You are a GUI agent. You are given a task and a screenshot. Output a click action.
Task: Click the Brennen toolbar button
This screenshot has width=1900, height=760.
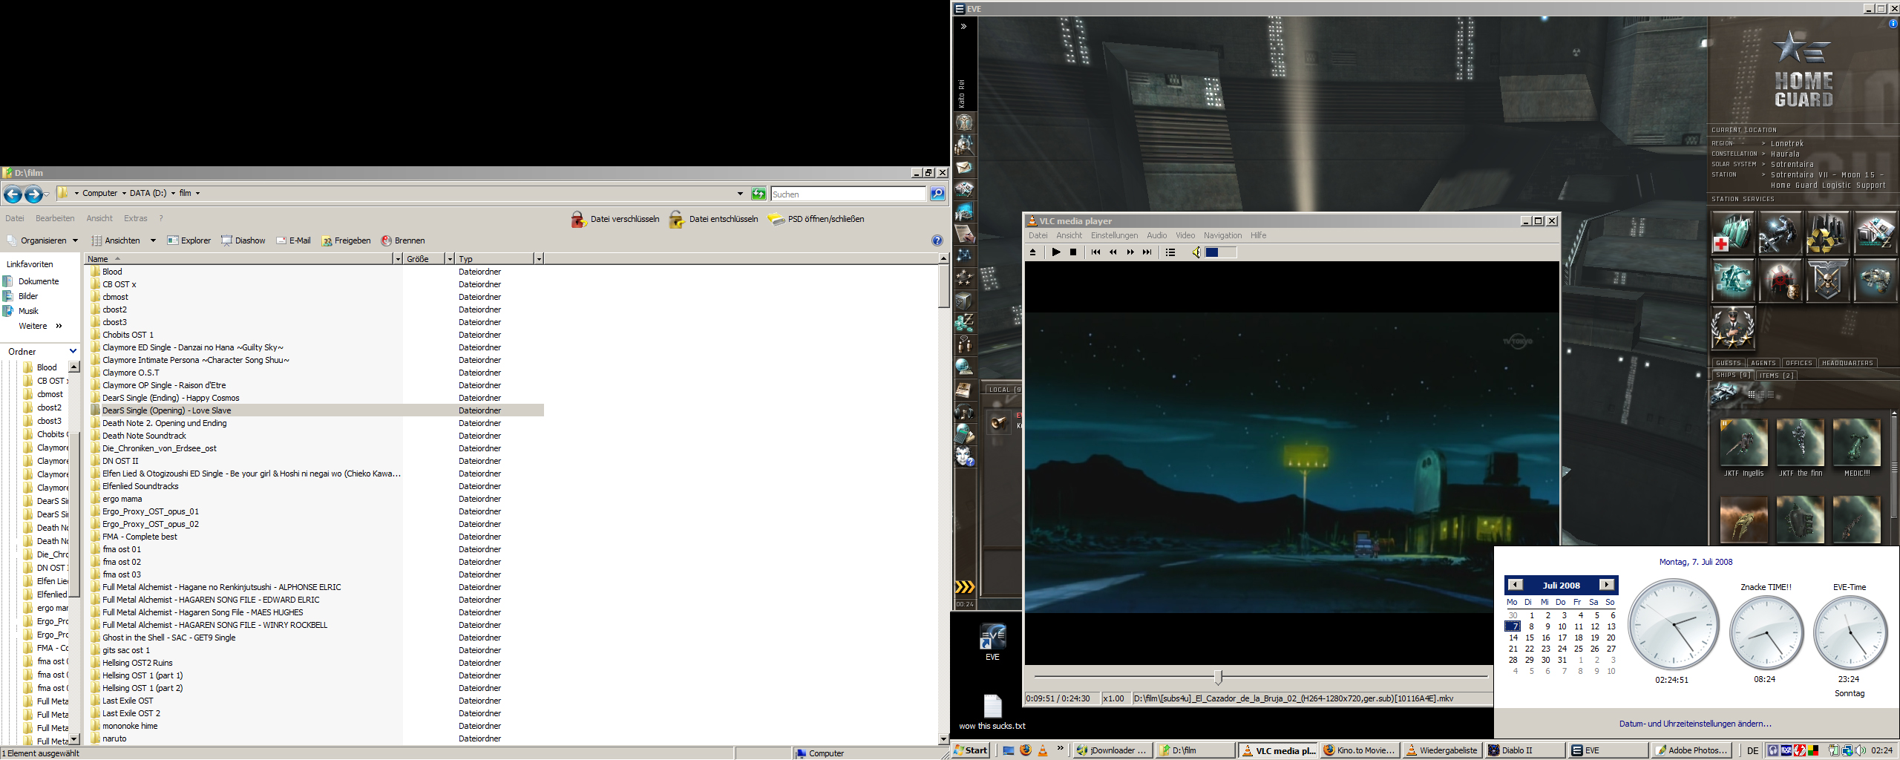click(403, 240)
